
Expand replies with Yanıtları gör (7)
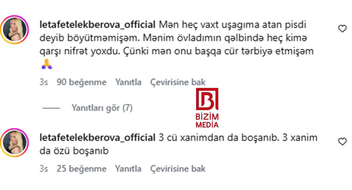pos(102,108)
